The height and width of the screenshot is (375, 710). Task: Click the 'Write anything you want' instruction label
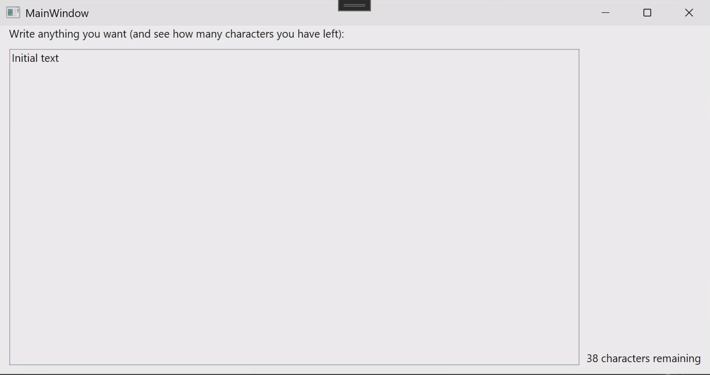pyautogui.click(x=176, y=35)
